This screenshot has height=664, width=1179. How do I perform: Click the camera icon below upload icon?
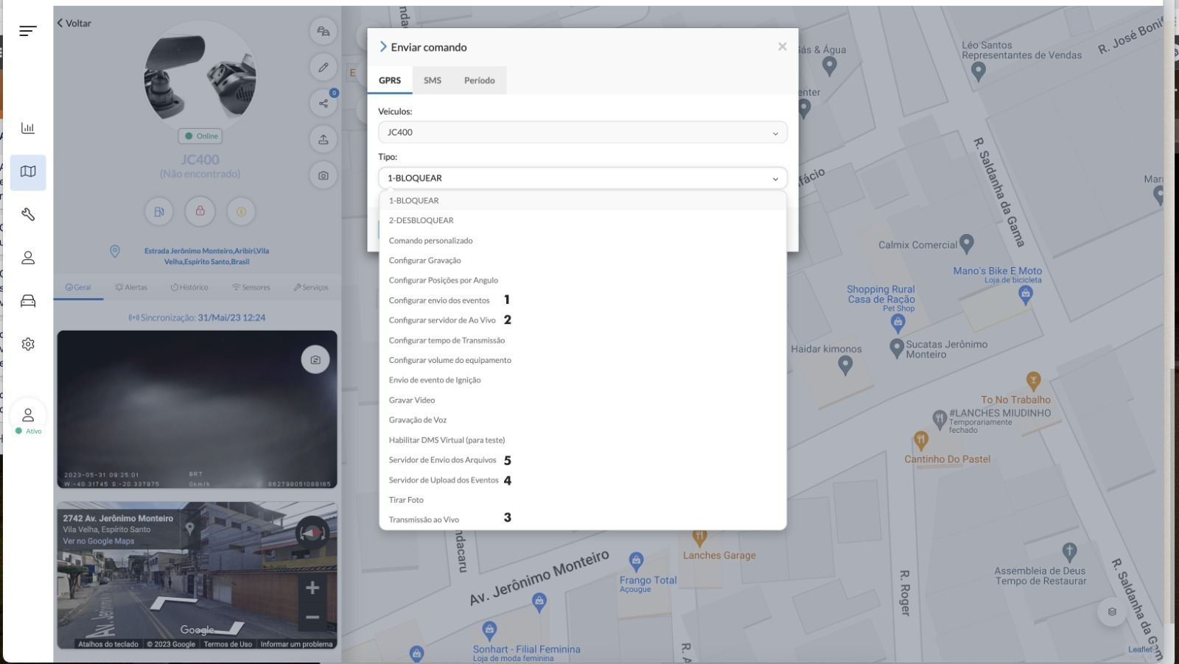323,175
